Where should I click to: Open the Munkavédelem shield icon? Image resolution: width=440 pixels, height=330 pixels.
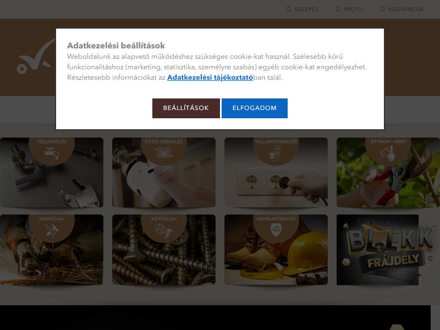pyautogui.click(x=276, y=230)
